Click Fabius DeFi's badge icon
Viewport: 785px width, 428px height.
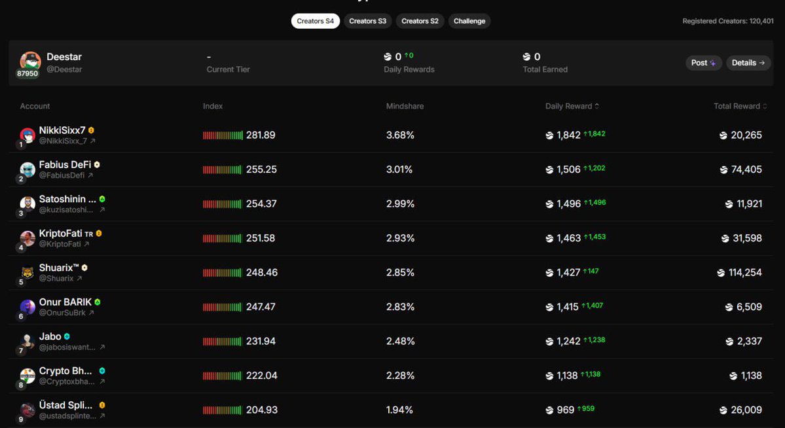97,165
